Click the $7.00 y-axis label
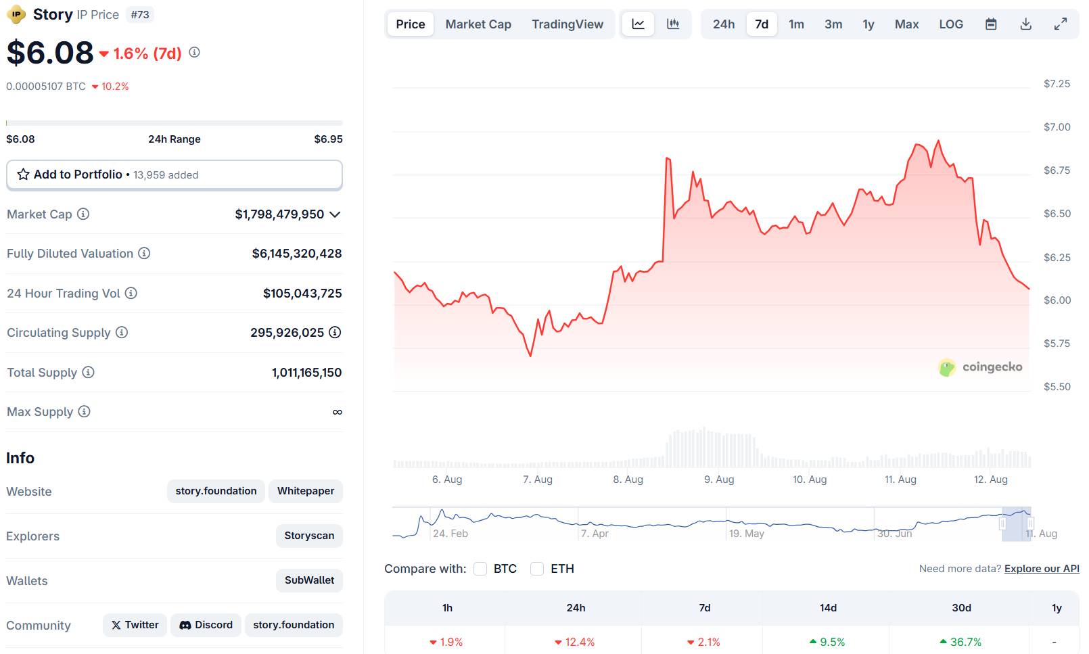This screenshot has height=654, width=1089. point(1057,127)
